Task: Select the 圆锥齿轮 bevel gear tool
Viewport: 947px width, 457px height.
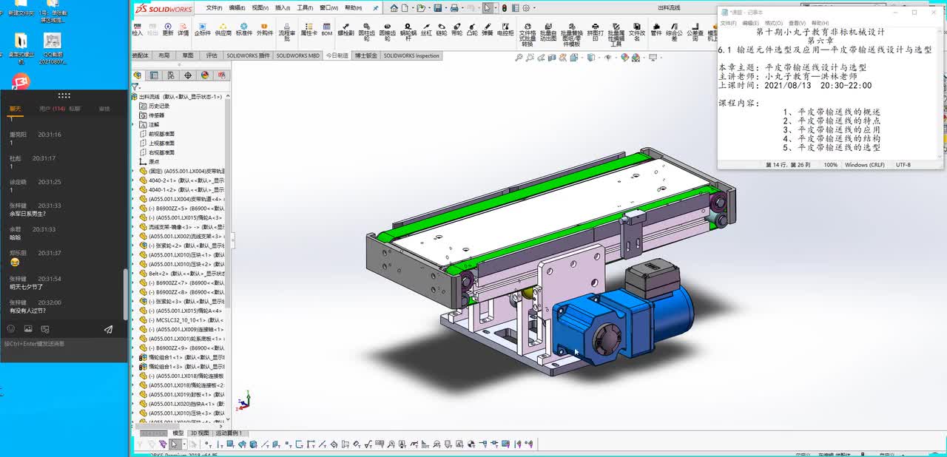Action: [x=388, y=31]
